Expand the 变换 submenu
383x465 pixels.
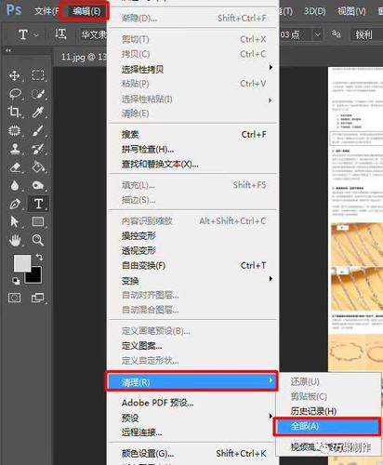coord(193,281)
